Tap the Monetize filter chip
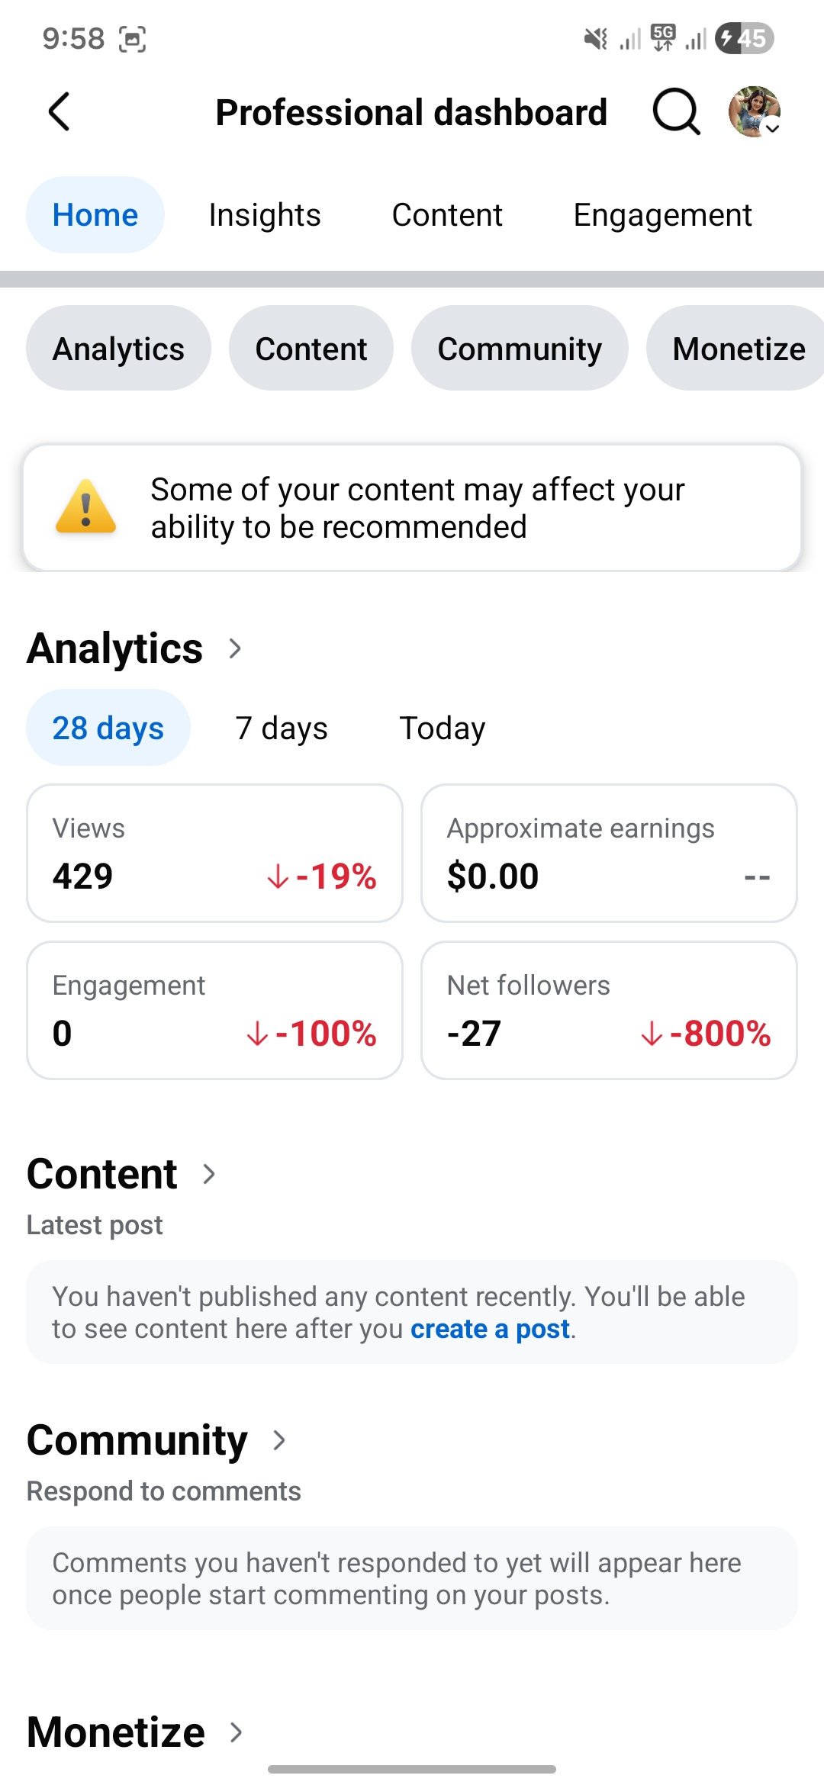Viewport: 824px width, 1785px height. tap(738, 349)
